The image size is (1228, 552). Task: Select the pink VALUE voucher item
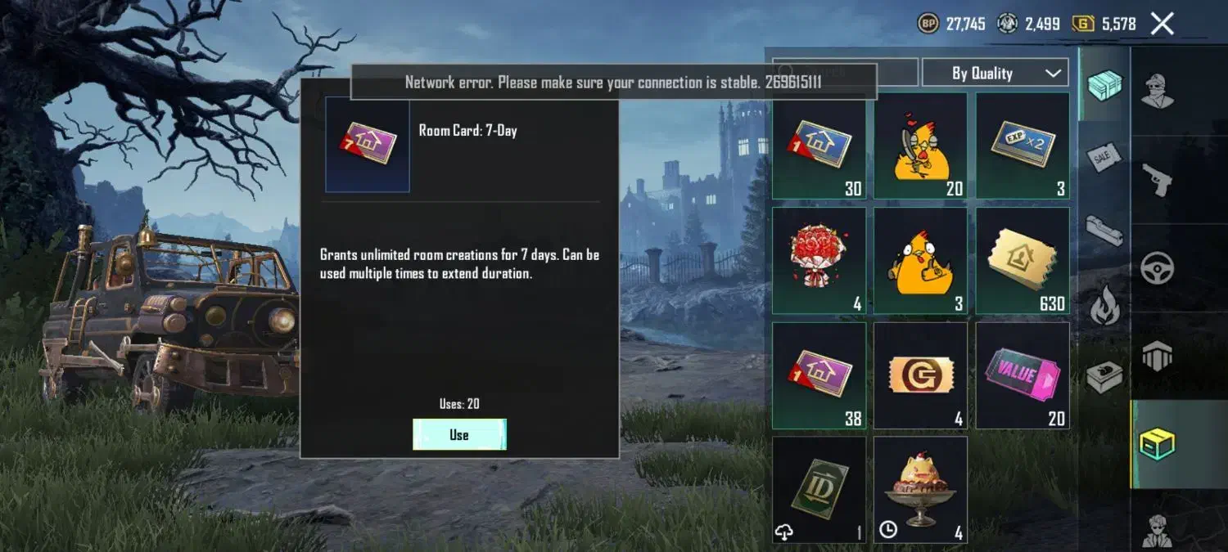click(1023, 375)
